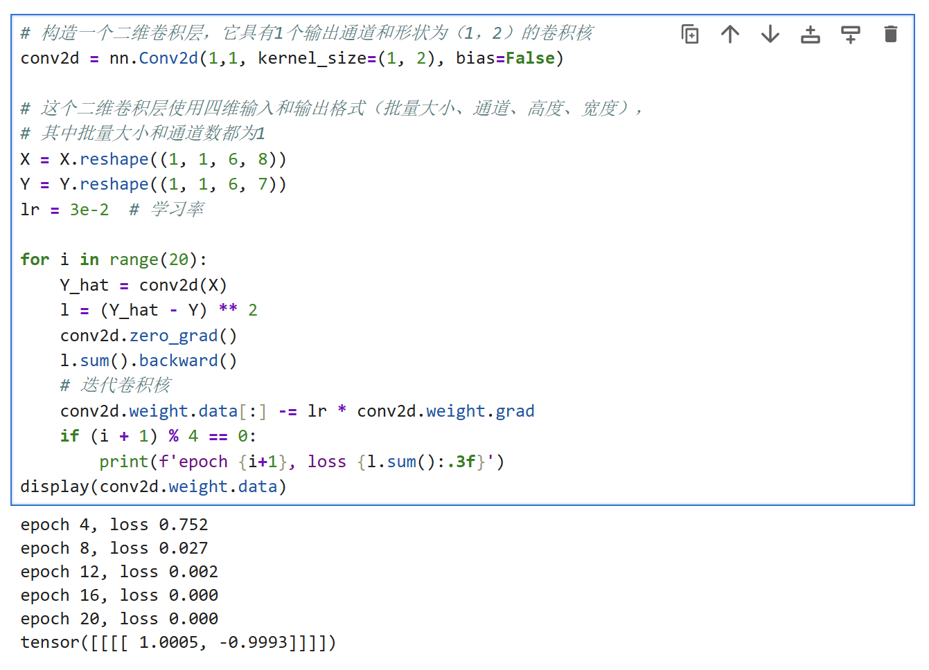This screenshot has height=670, width=929.
Task: Delete this cell with the trash icon
Action: coord(890,34)
